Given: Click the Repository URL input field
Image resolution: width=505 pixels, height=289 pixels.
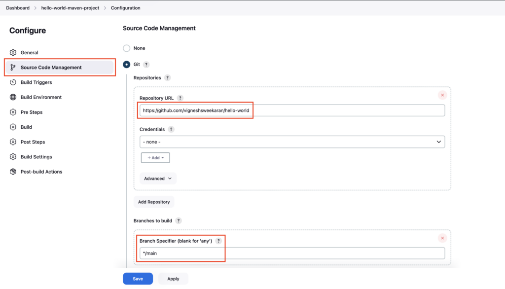Looking at the screenshot, I should tap(292, 110).
